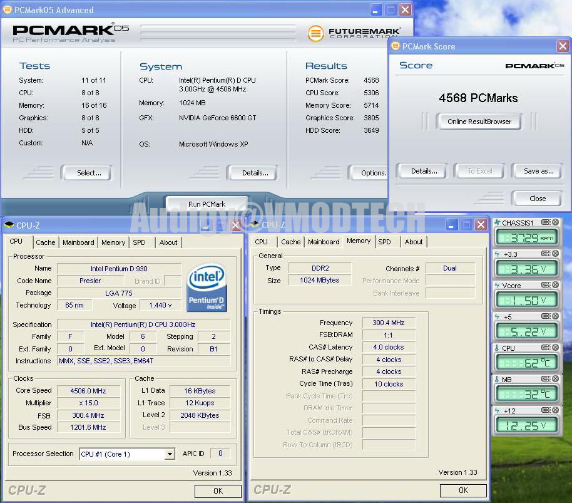The height and width of the screenshot is (503, 572).
Task: Close the CPU temperature sensor panel
Action: click(555, 348)
